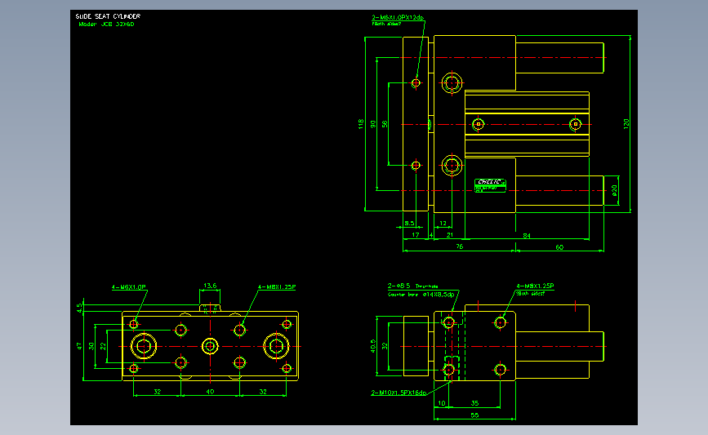Image resolution: width=708 pixels, height=435 pixels.
Task: Pick the "56" hole spacing dimension
Action: click(x=385, y=124)
